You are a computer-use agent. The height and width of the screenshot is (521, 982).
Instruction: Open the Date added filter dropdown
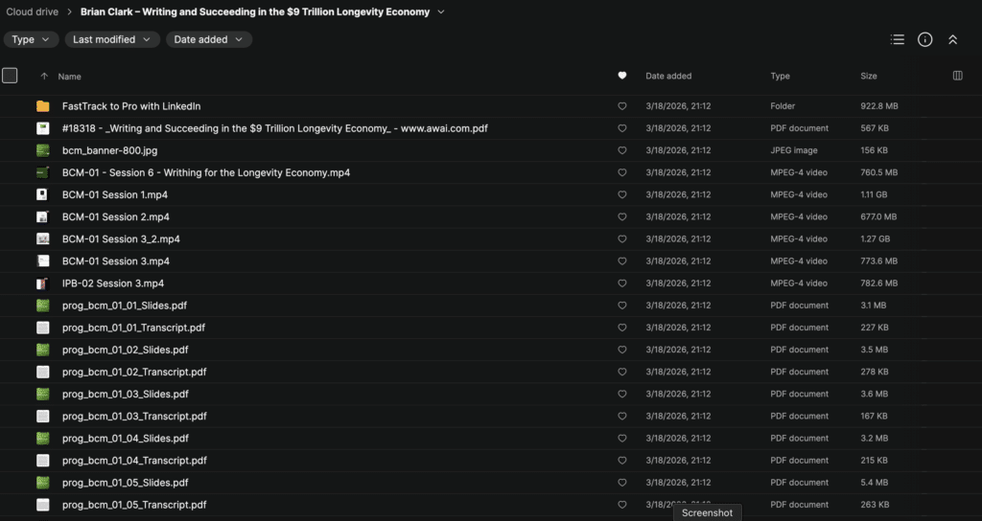coord(208,39)
